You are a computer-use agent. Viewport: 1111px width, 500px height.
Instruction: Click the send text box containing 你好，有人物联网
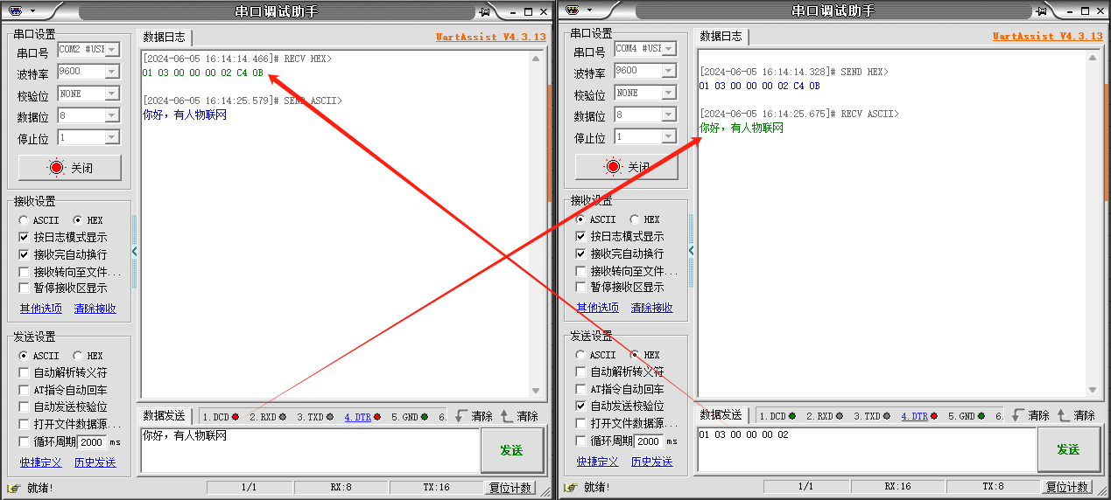(309, 449)
